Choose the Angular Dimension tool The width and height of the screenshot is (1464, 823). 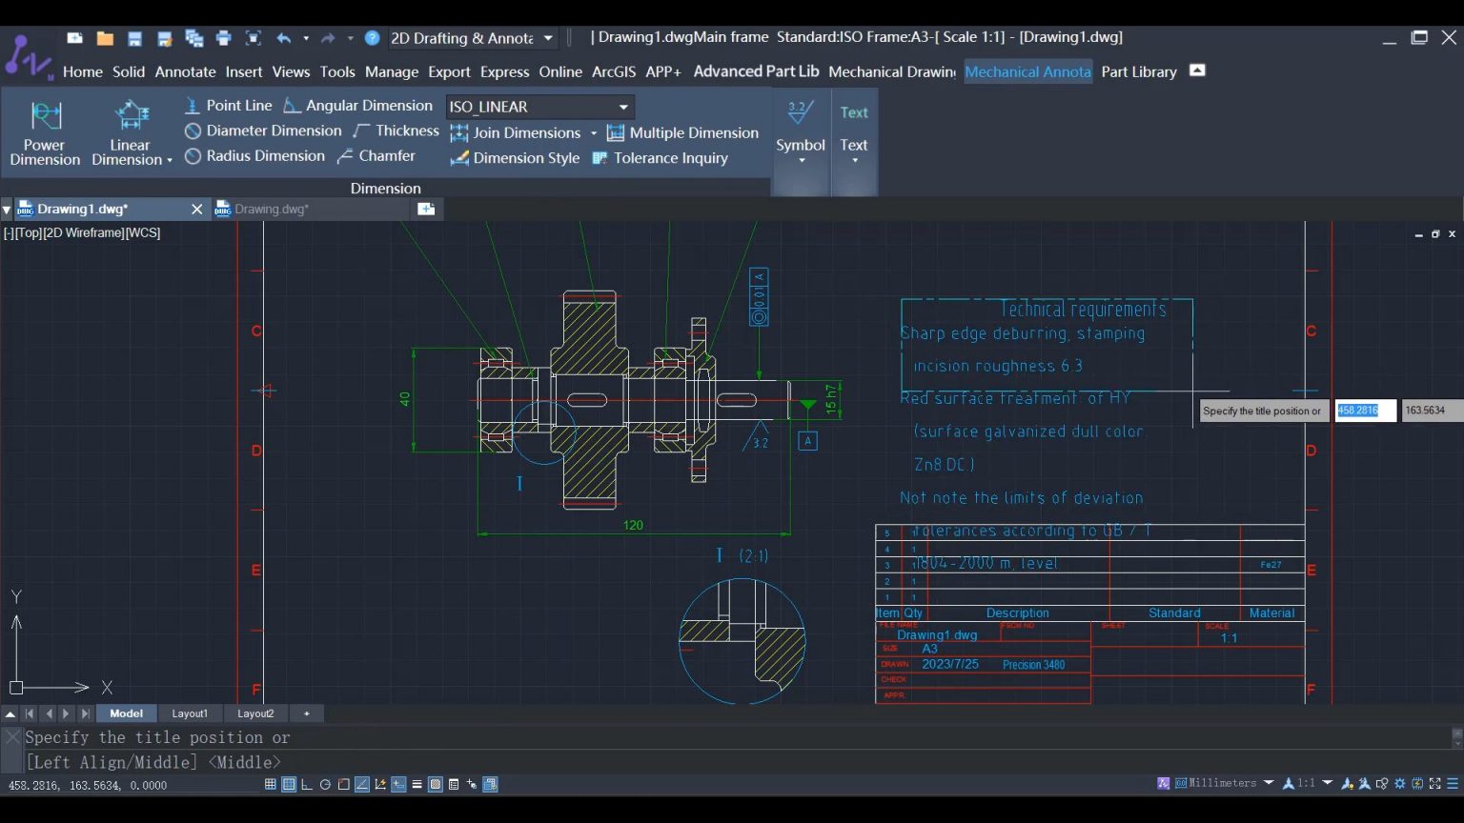[358, 106]
